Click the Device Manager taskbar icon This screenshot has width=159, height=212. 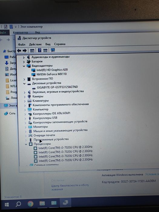click(65, 203)
